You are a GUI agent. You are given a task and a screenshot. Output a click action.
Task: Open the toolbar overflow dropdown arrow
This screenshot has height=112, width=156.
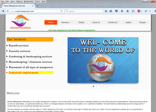[x=150, y=11]
